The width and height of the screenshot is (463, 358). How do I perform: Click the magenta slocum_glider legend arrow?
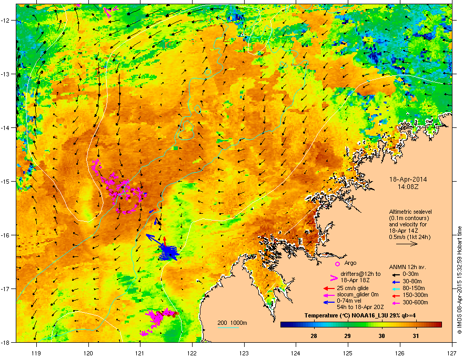click(x=329, y=295)
